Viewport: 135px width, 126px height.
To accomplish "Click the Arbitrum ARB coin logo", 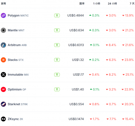I will click(3, 45).
